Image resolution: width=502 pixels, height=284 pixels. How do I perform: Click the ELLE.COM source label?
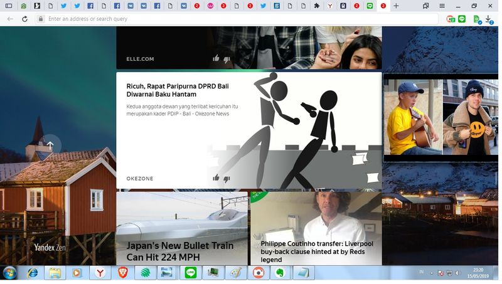(x=140, y=59)
